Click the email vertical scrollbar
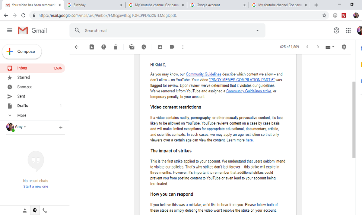 pos(354,119)
